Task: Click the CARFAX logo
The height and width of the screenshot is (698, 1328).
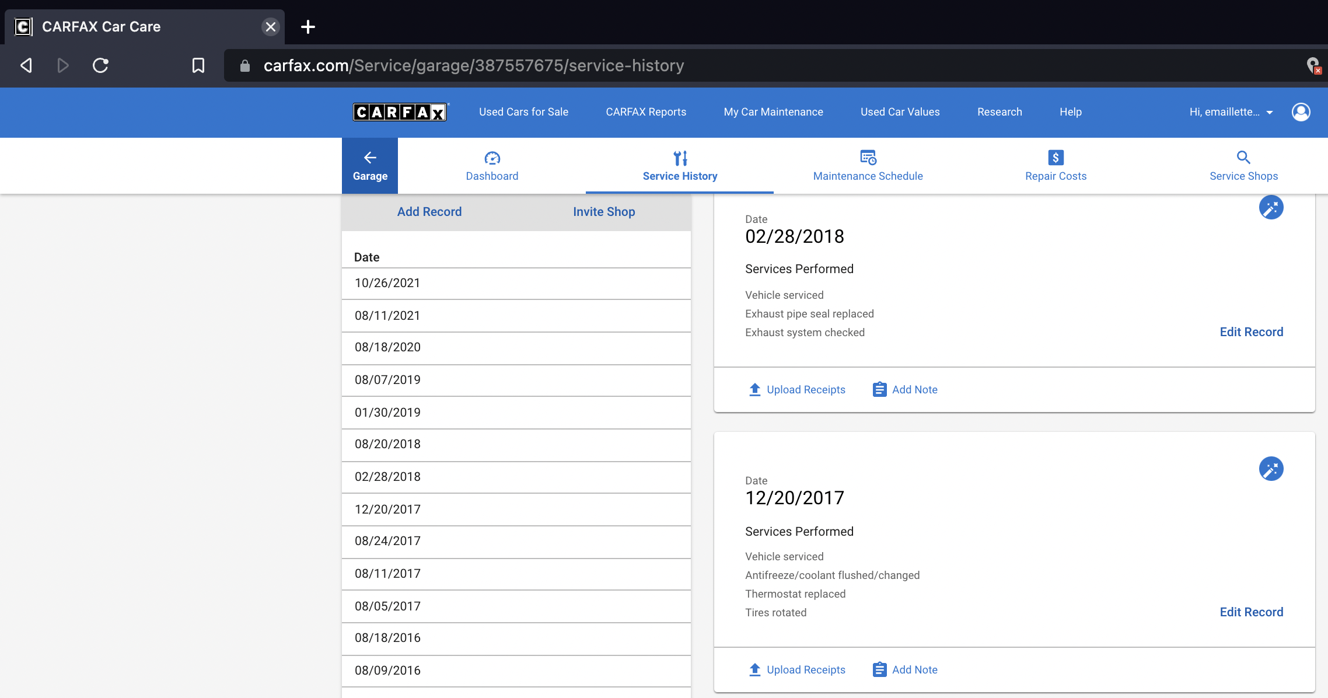Action: click(400, 112)
